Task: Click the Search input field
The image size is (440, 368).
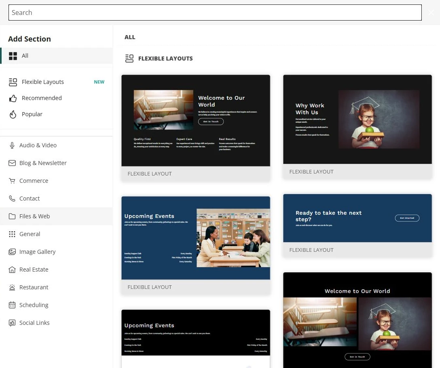Action: click(215, 13)
